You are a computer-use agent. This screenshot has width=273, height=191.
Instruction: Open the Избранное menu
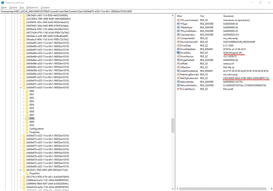(31, 7)
